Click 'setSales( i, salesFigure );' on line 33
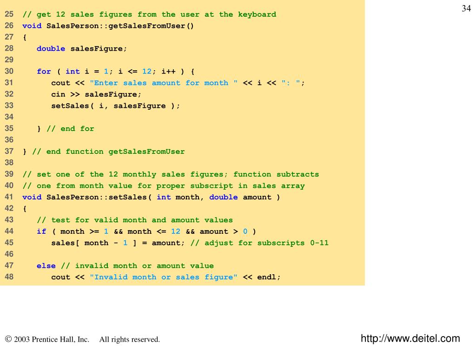Viewport: 476px width, 357px height. [116, 106]
